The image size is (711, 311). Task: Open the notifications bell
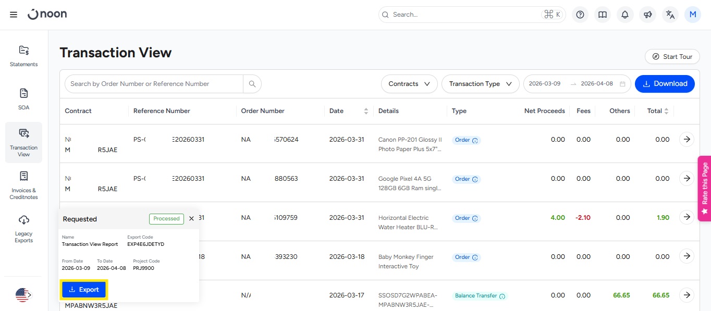click(x=625, y=15)
